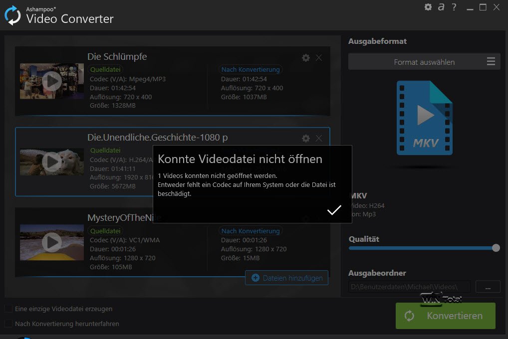This screenshot has width=508, height=339.
Task: Open settings gear for Die.Unendliche.Geschichte-1080 p
Action: [x=305, y=139]
